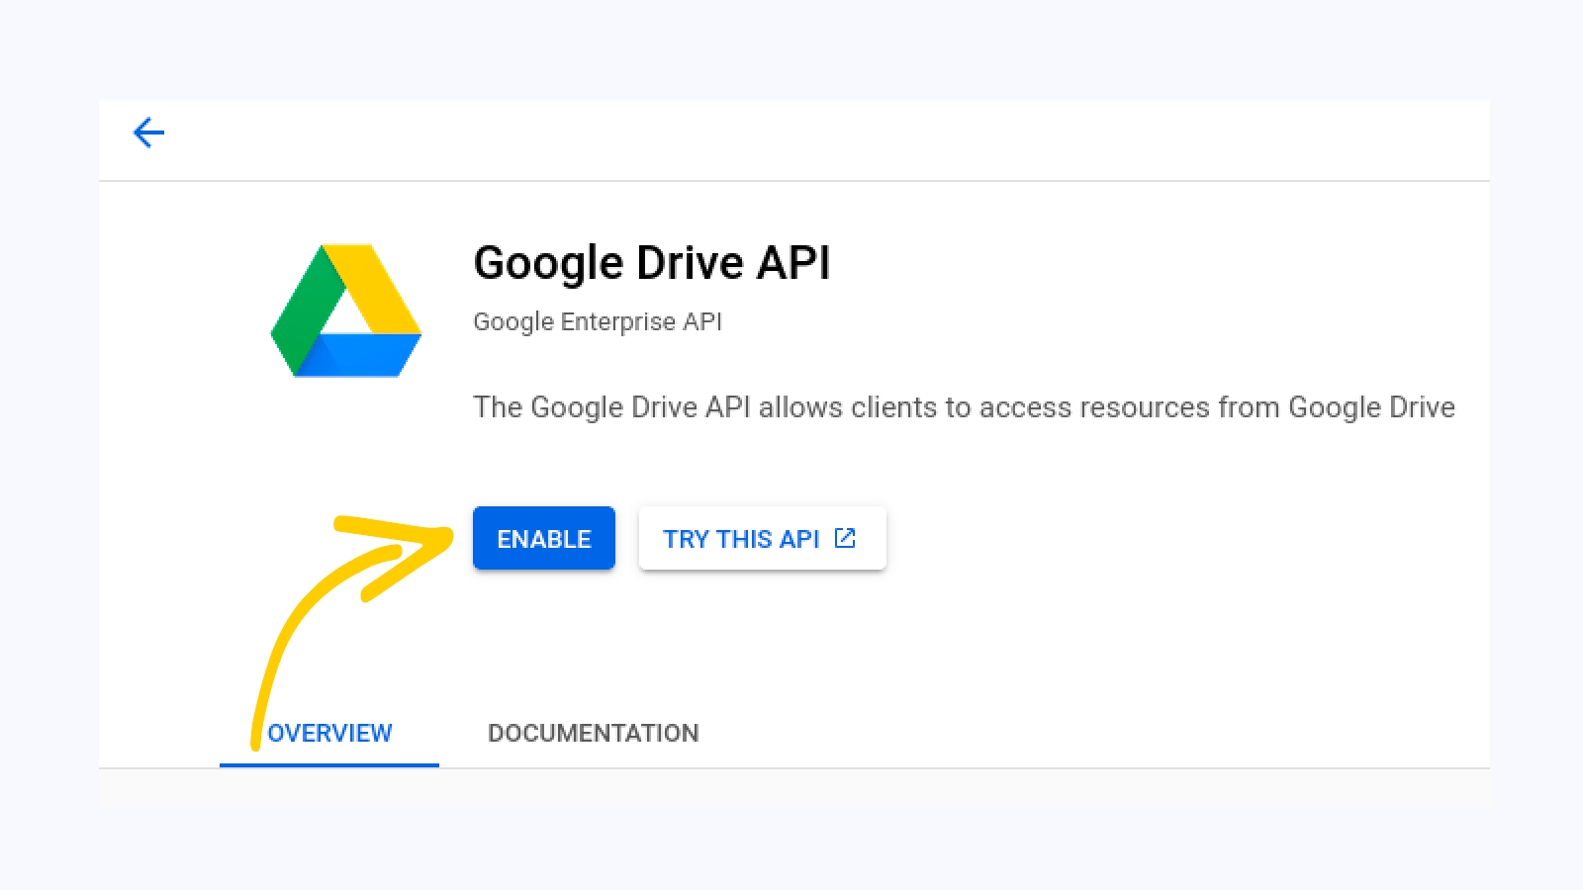Click the yellow segment of the Drive logo
The width and height of the screenshot is (1583, 890).
(381, 287)
